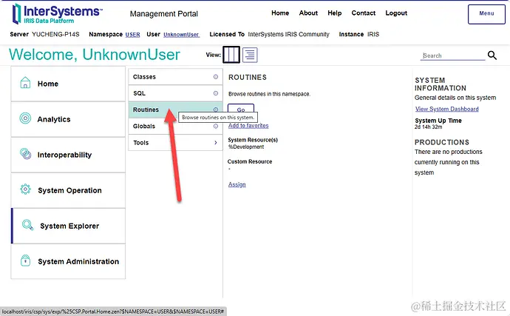
Task: Click Add to favorites link
Action: click(x=248, y=126)
